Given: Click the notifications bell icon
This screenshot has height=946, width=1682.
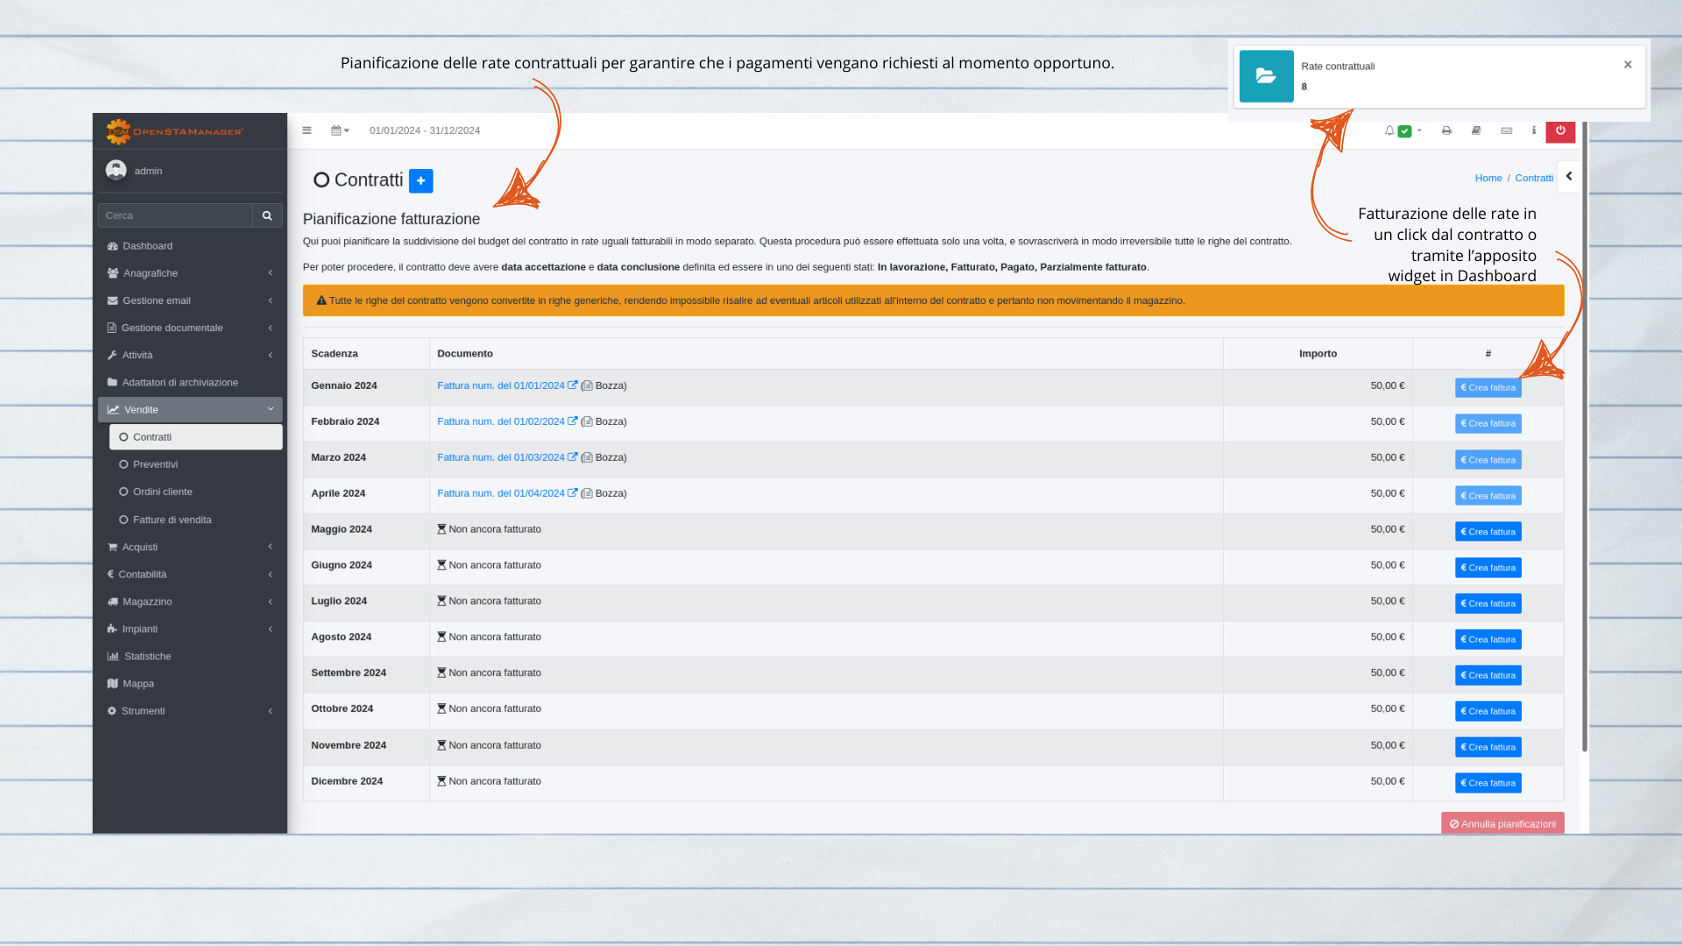Looking at the screenshot, I should point(1389,131).
